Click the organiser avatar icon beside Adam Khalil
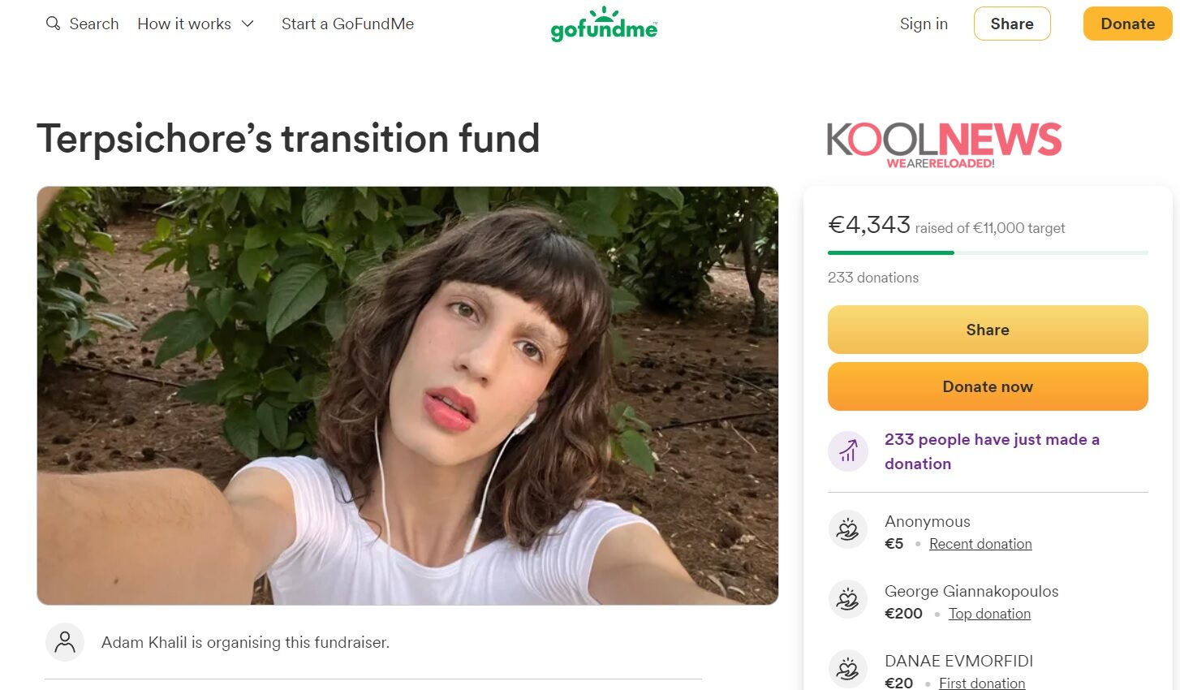Viewport: 1180px width, 690px height. (x=65, y=642)
